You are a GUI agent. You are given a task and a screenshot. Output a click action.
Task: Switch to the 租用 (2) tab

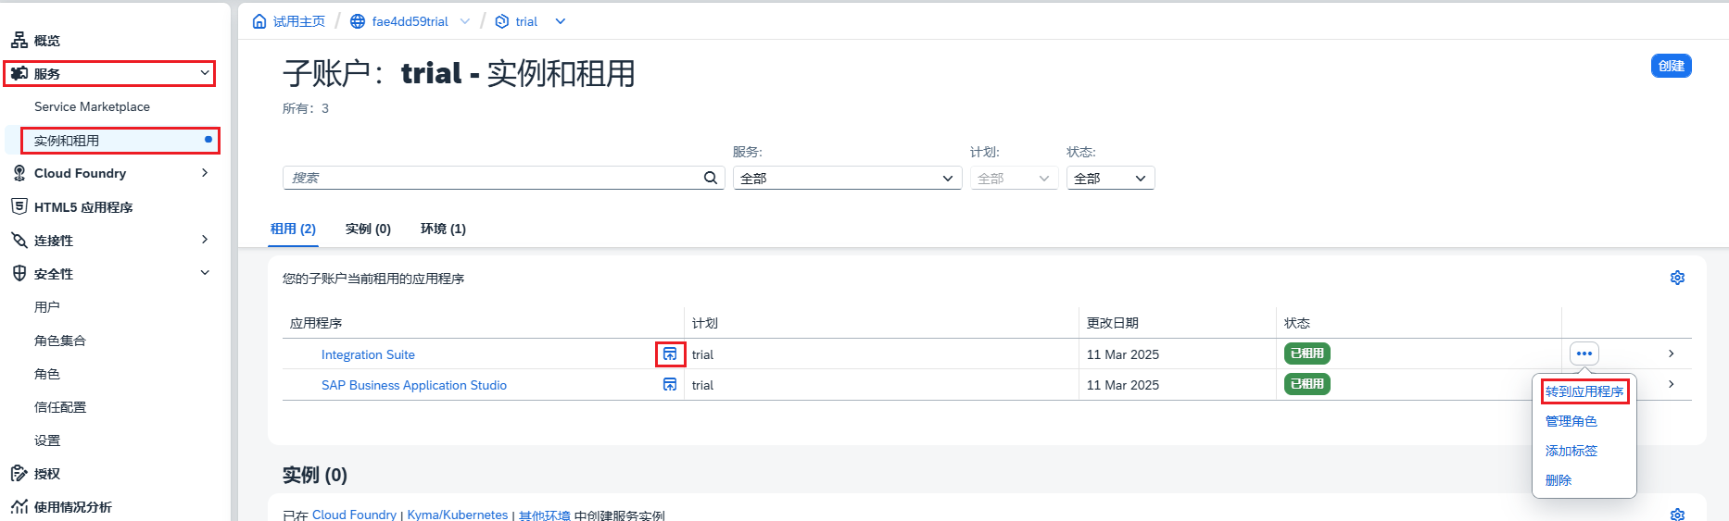pos(293,229)
